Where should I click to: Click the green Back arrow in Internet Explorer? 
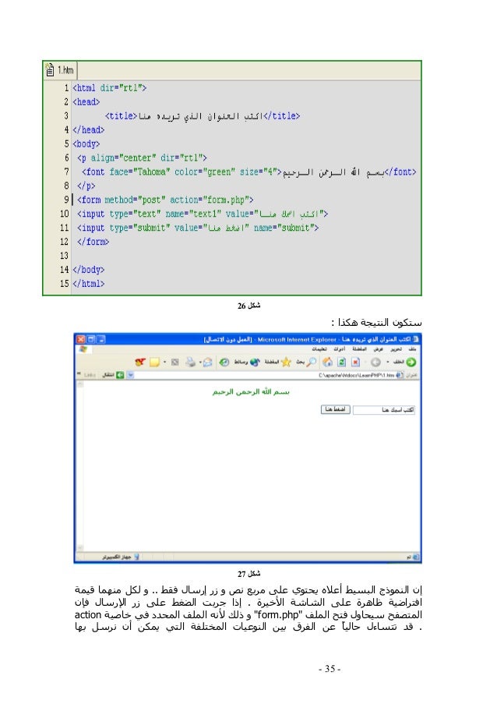click(411, 362)
